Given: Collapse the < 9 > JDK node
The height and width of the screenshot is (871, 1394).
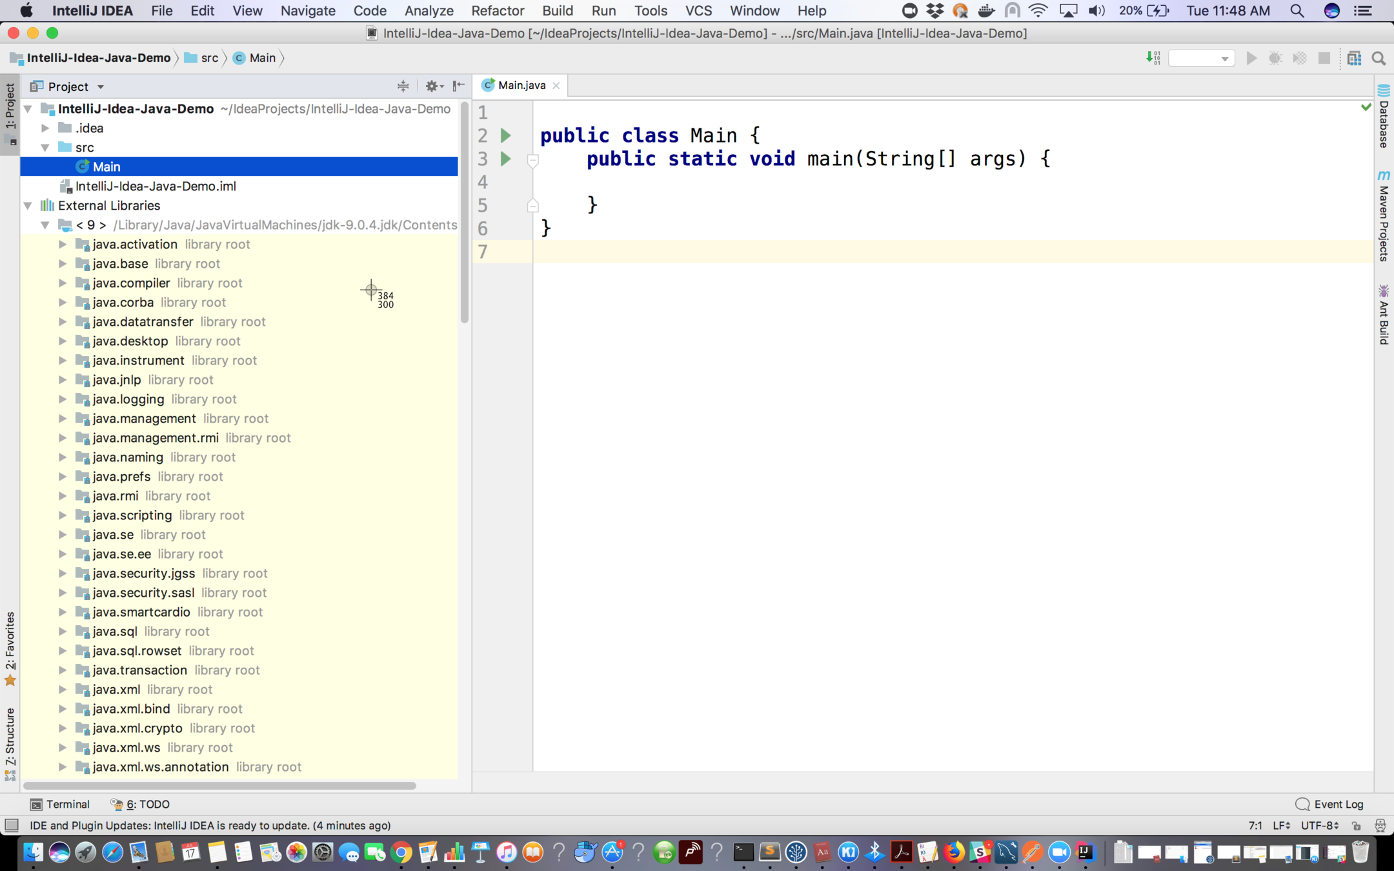Looking at the screenshot, I should (45, 225).
